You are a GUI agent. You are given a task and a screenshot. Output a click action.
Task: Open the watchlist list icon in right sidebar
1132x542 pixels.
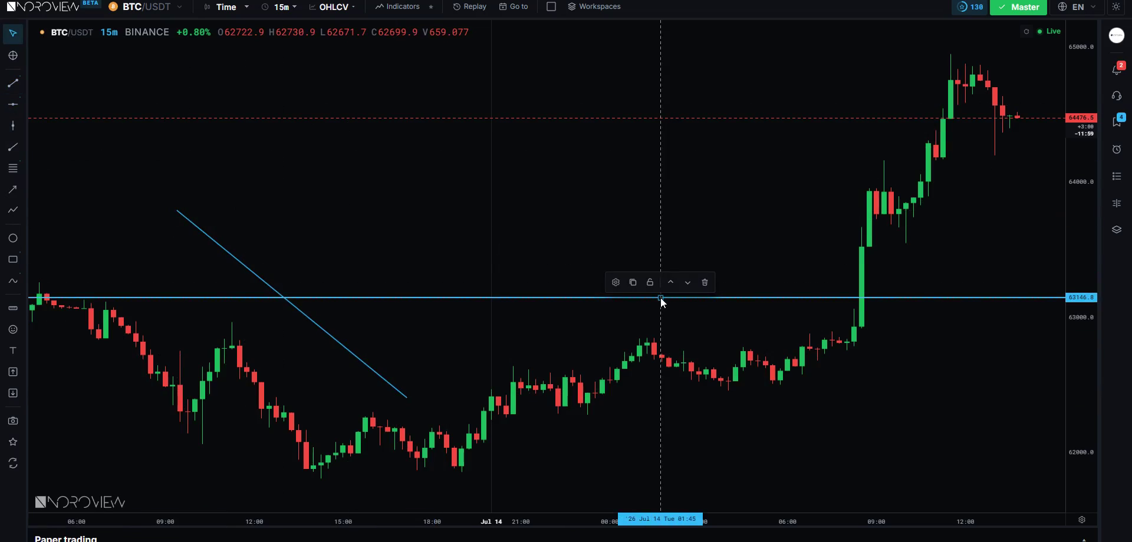1117,176
